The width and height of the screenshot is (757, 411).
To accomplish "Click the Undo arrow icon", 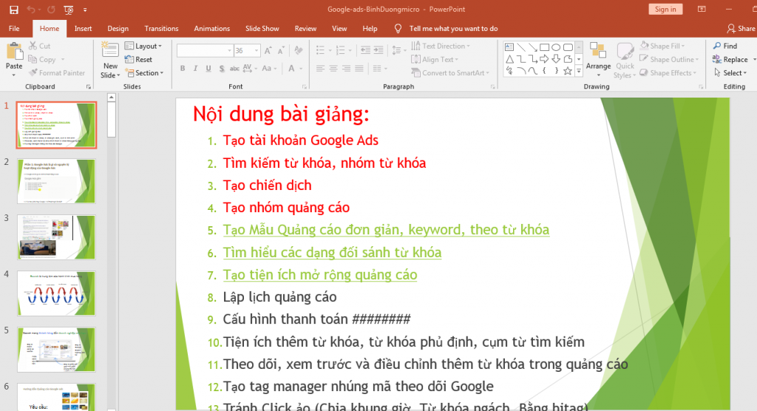I will (x=31, y=9).
